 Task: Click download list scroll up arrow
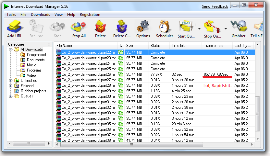(258, 45)
